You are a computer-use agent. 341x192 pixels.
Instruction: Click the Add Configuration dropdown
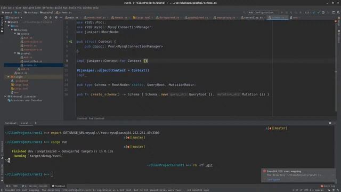(263, 13)
